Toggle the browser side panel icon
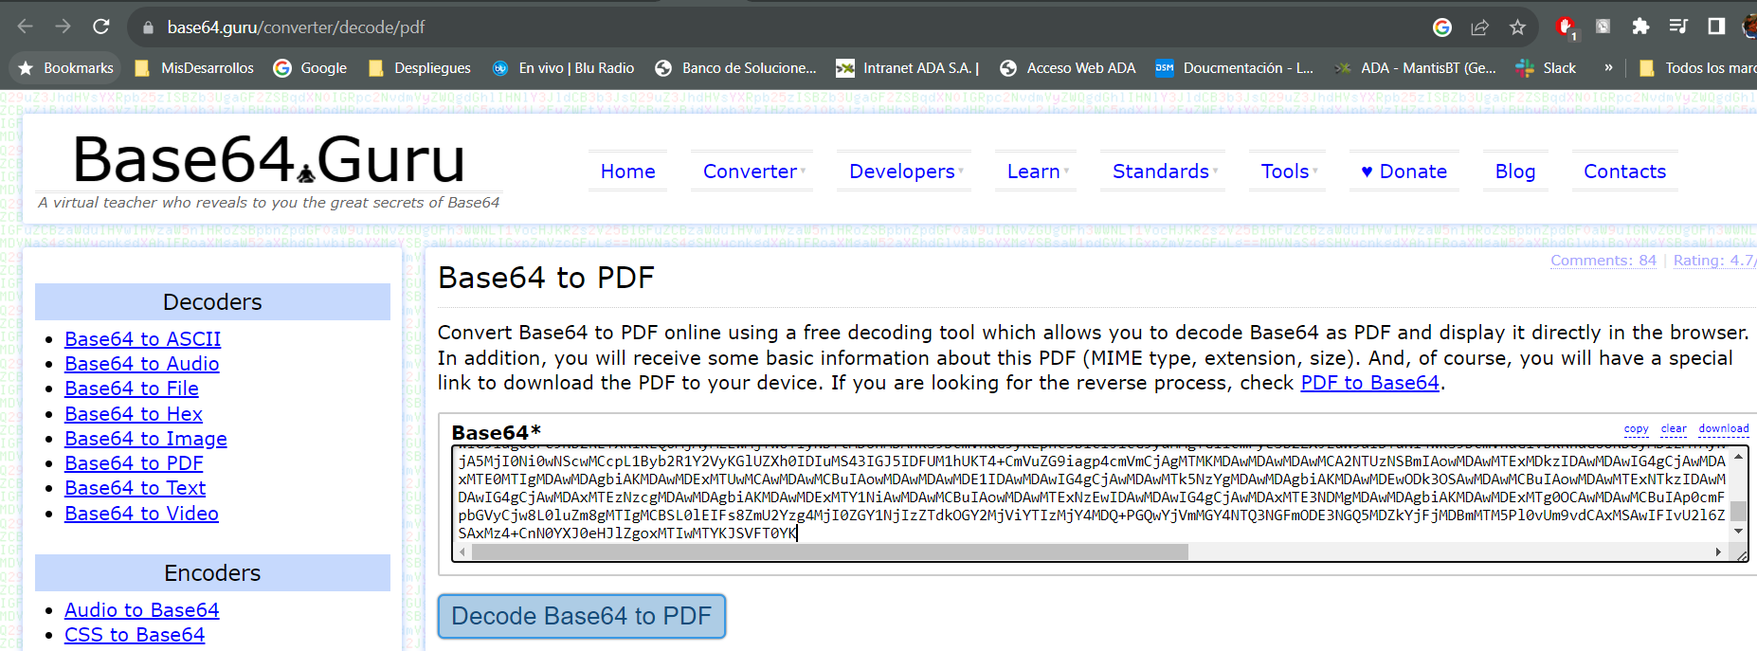The height and width of the screenshot is (651, 1757). [1716, 27]
